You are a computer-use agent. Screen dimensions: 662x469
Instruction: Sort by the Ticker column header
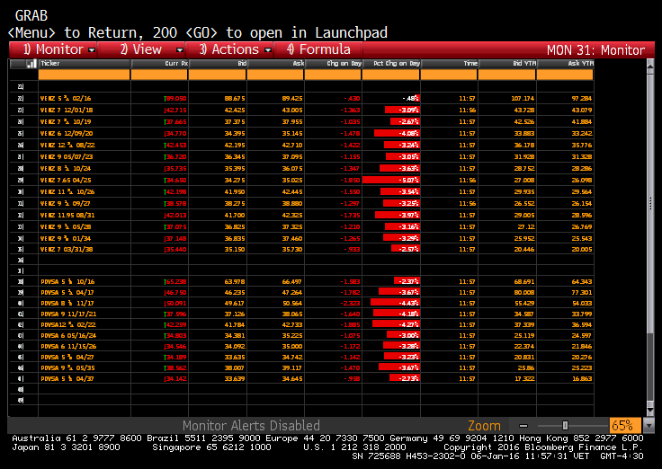click(84, 64)
